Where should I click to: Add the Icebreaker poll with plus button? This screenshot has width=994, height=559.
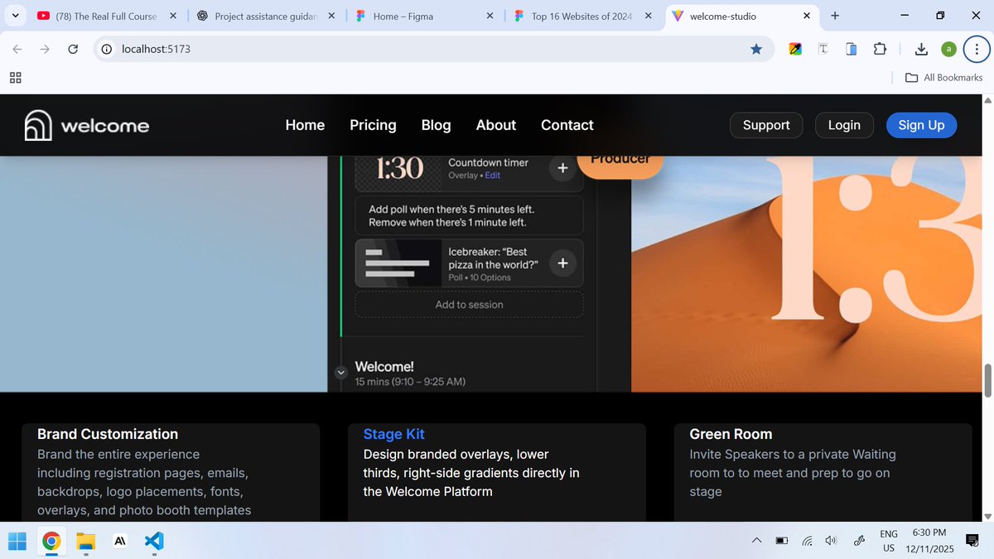[562, 263]
